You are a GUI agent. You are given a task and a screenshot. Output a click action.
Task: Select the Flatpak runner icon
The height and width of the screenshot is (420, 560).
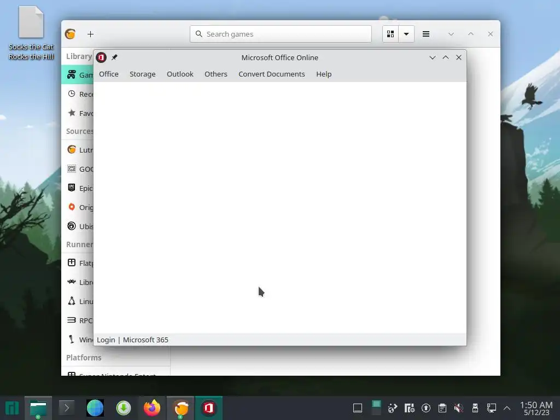click(72, 263)
